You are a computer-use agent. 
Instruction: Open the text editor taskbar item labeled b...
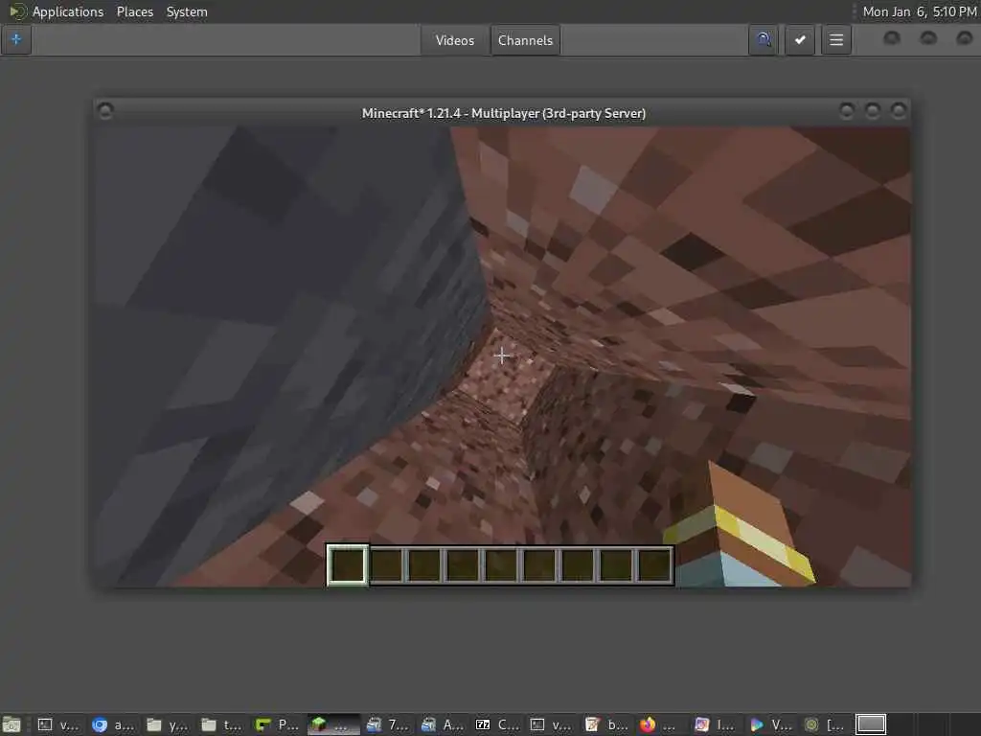tap(606, 724)
